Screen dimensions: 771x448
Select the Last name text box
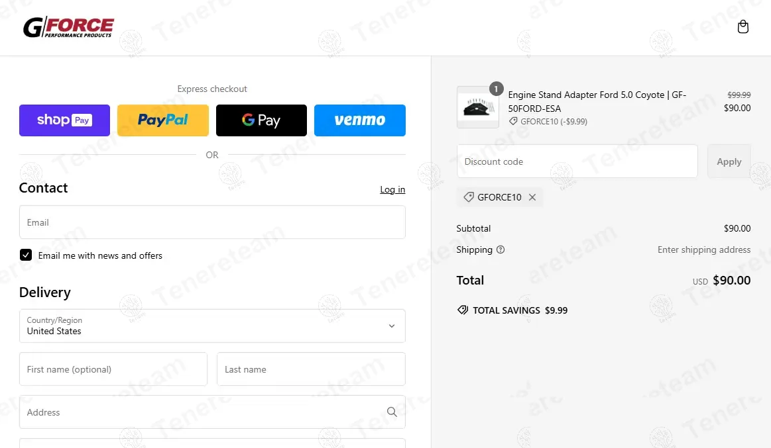pyautogui.click(x=310, y=369)
